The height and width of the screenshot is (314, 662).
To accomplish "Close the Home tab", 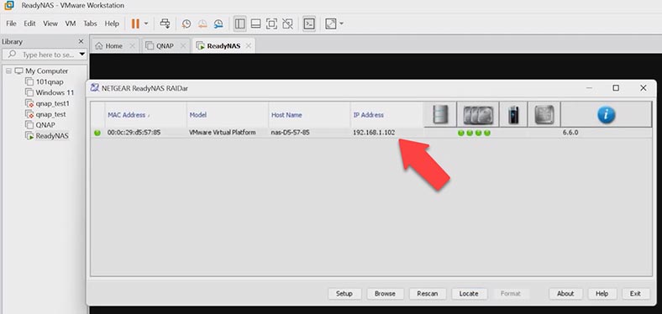I will pos(132,46).
